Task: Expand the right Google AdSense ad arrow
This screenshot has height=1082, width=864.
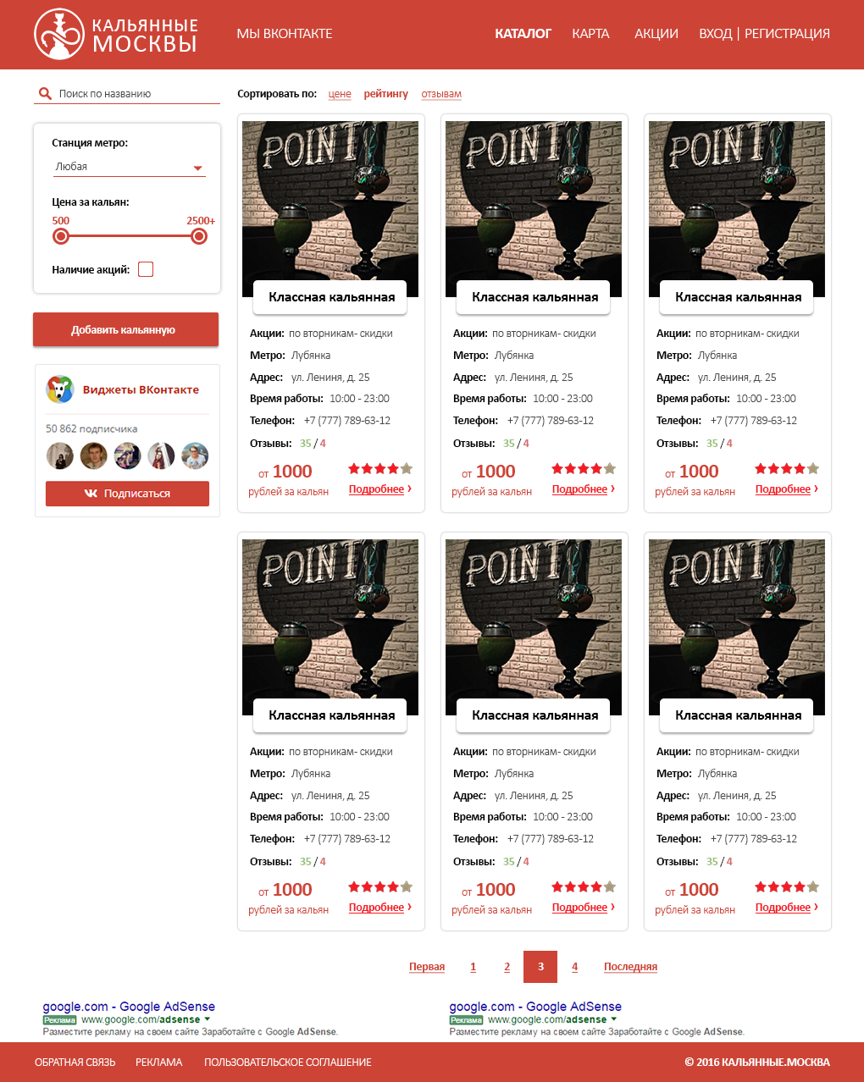Action: [x=614, y=1019]
